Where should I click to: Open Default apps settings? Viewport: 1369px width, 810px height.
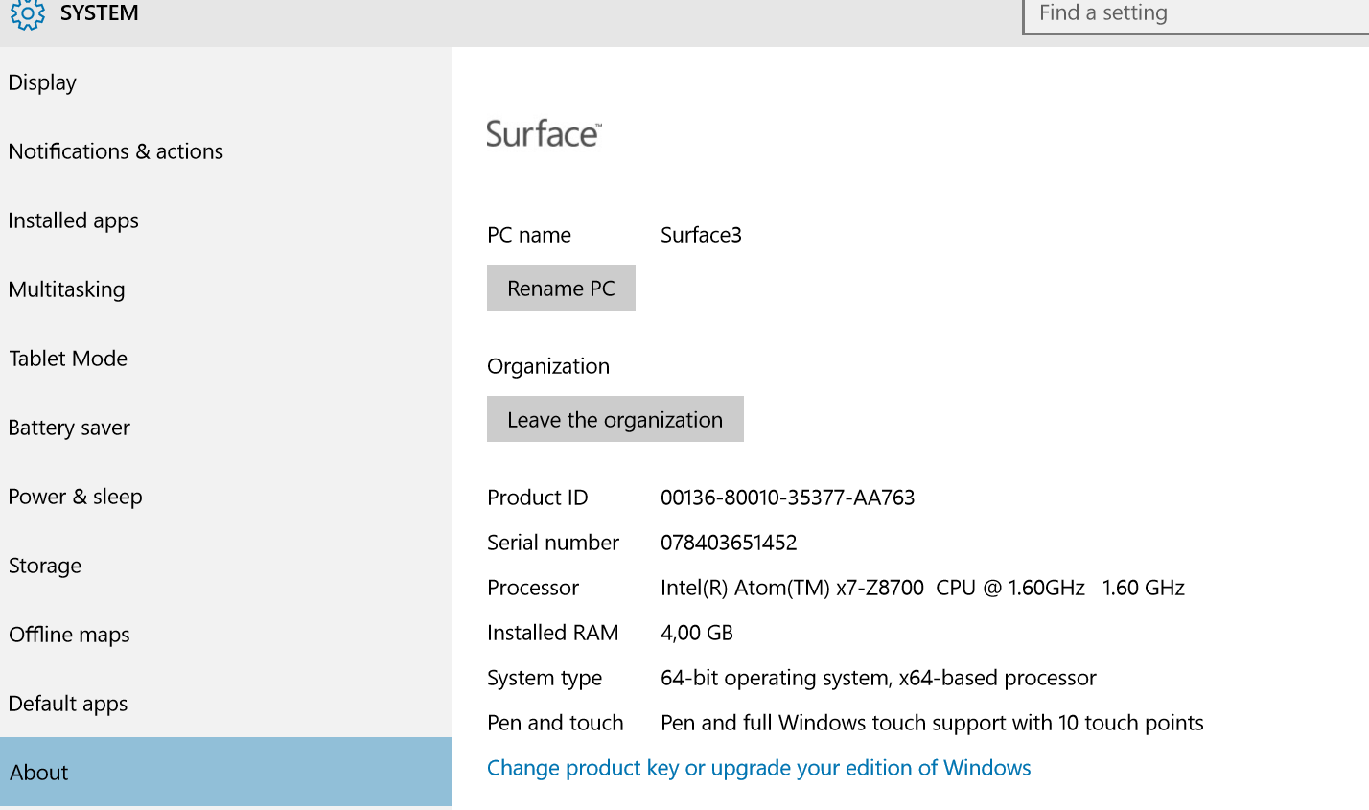(x=68, y=704)
